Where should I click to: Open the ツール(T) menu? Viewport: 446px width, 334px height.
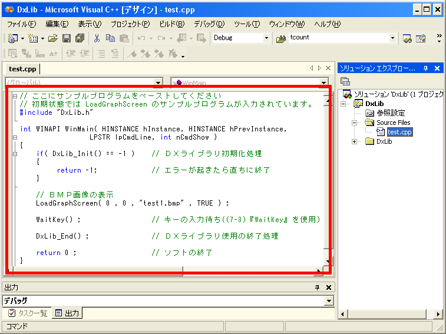pos(247,24)
